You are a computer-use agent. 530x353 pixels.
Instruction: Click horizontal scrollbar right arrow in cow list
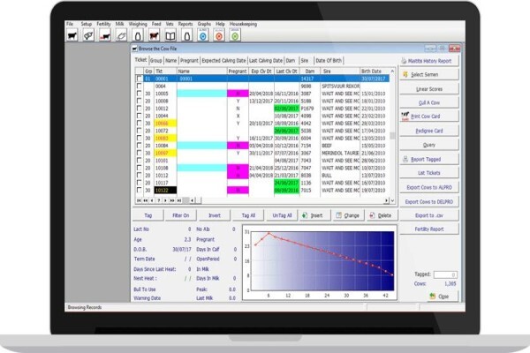[386, 200]
